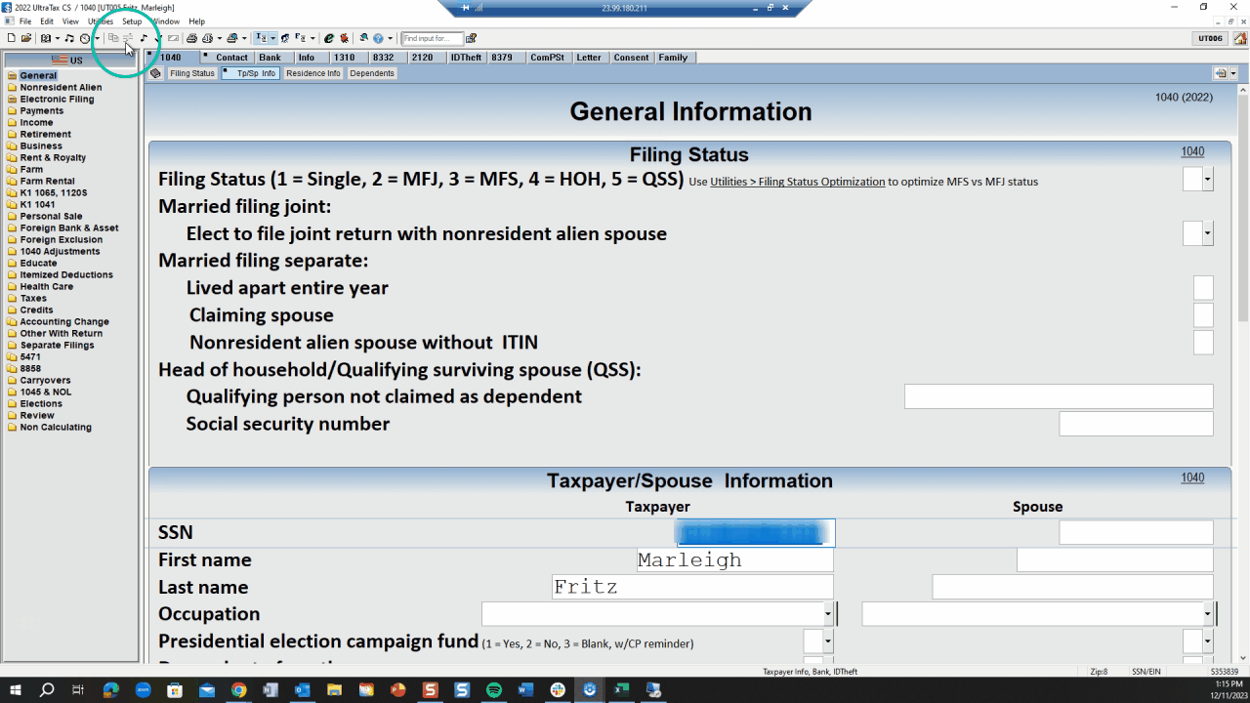Click the Spotify icon in the taskbar

tap(493, 690)
